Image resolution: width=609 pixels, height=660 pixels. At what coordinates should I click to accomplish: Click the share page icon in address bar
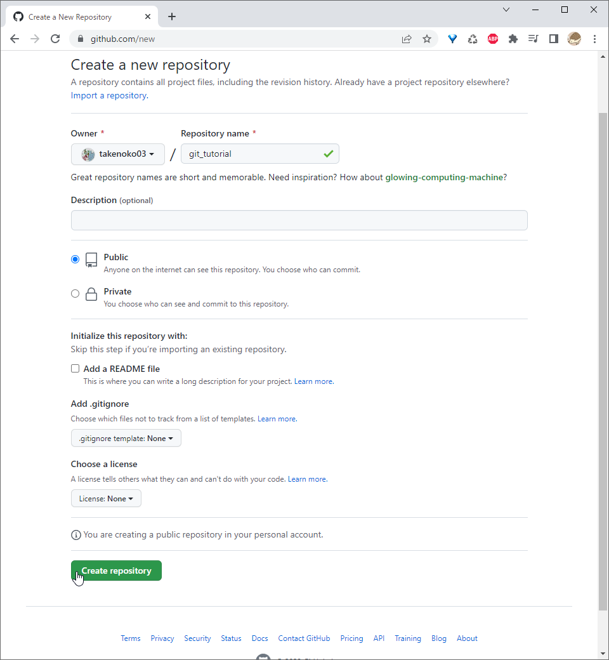pyautogui.click(x=407, y=39)
